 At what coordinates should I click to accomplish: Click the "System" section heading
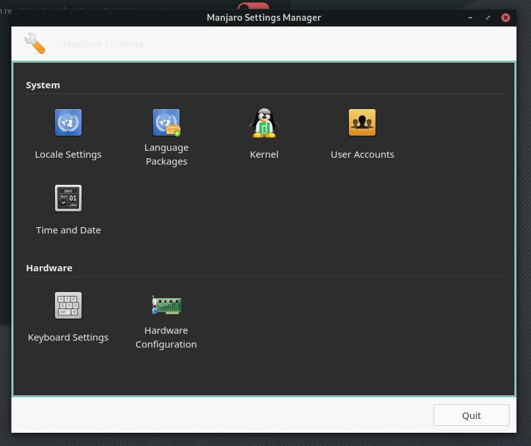point(43,85)
